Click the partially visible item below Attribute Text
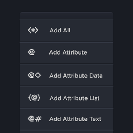Screen dimensions: 133x133 pyautogui.click(x=66, y=132)
